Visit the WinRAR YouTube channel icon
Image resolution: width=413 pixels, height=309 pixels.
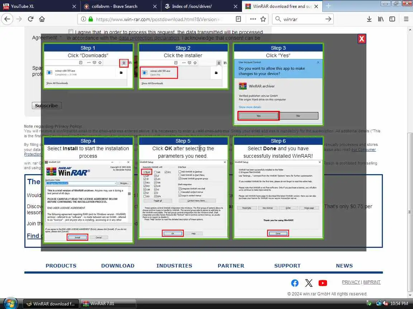point(323,283)
